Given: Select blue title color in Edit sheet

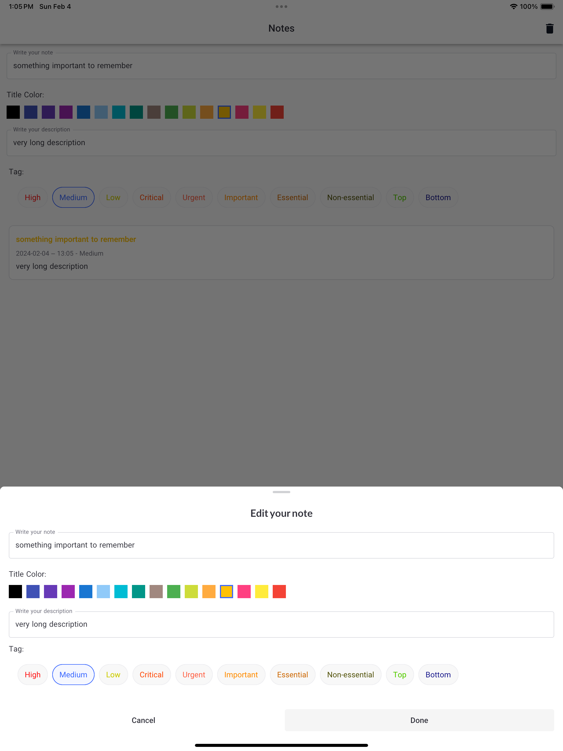Looking at the screenshot, I should (85, 592).
